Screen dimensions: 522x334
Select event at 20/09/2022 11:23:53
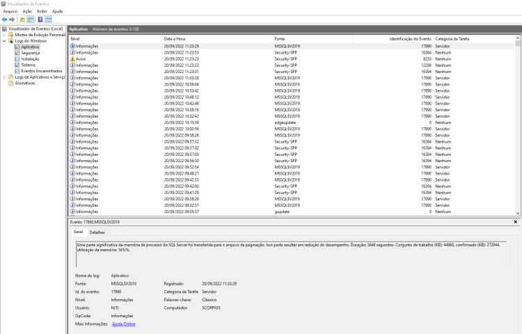(x=292, y=53)
